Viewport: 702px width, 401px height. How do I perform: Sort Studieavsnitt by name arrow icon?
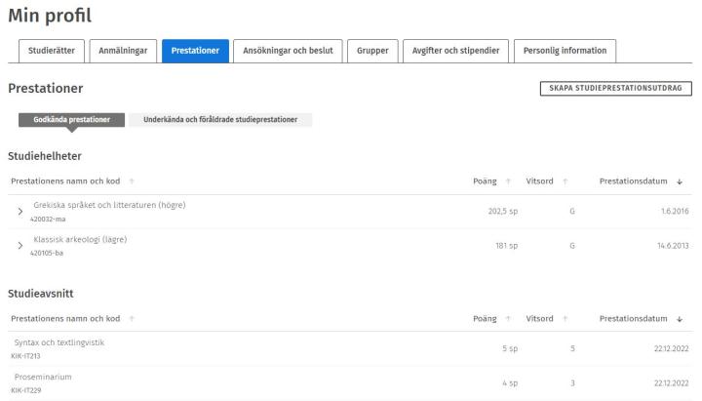(132, 318)
